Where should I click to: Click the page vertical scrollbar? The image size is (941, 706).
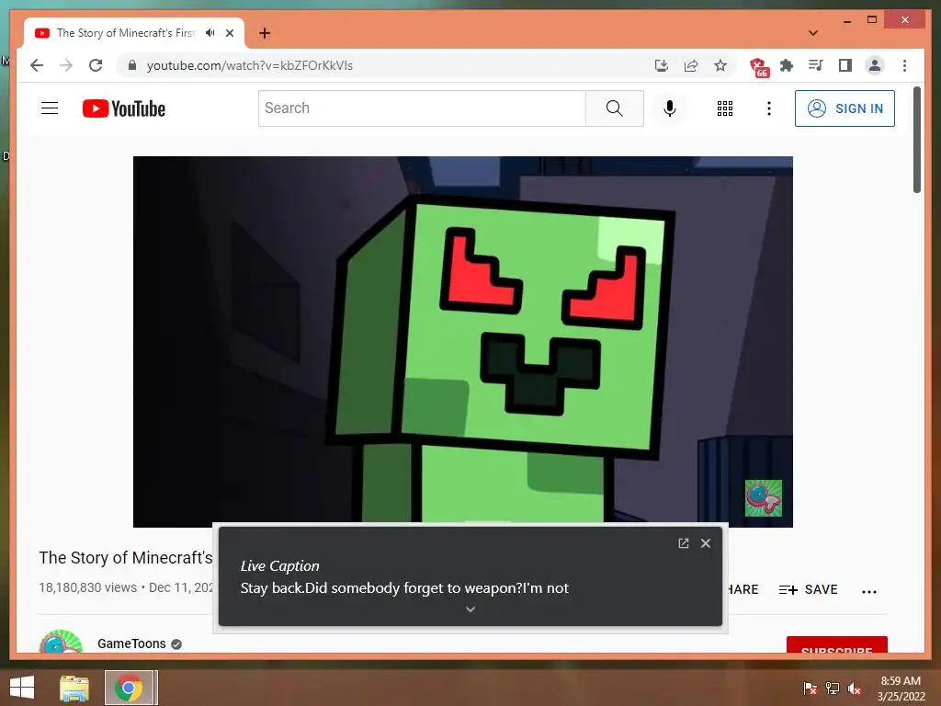point(917,140)
